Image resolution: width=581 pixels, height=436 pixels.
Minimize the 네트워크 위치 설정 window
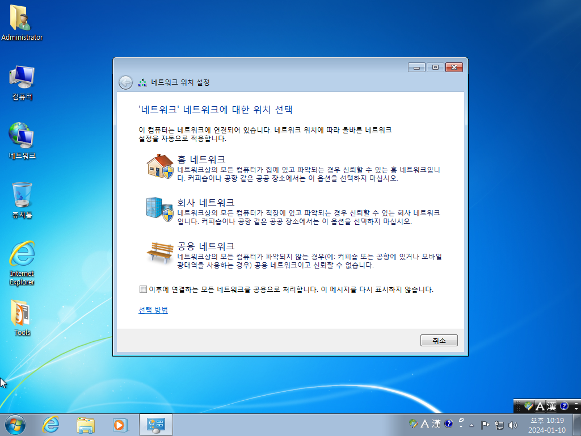point(417,67)
